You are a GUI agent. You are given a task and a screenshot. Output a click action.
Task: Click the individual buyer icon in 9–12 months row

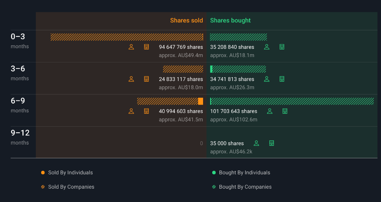(x=256, y=143)
